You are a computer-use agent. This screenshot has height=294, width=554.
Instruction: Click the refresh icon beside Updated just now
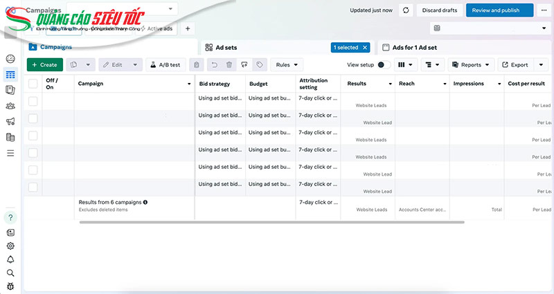[x=406, y=10]
